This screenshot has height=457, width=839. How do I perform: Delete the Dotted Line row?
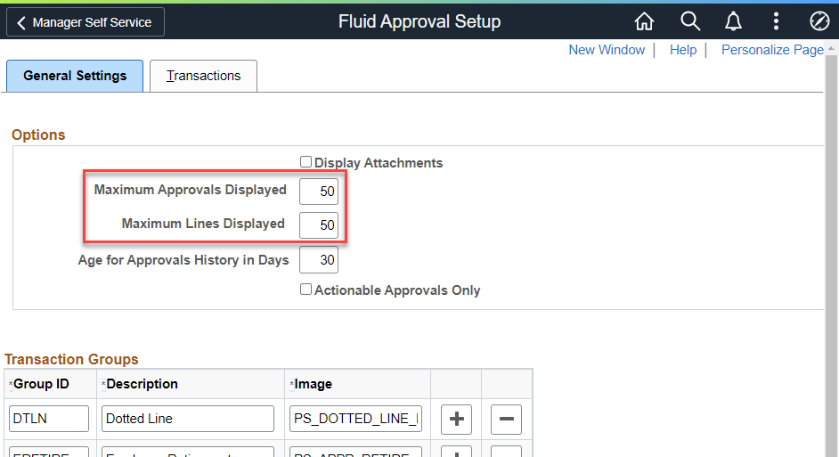tap(506, 419)
